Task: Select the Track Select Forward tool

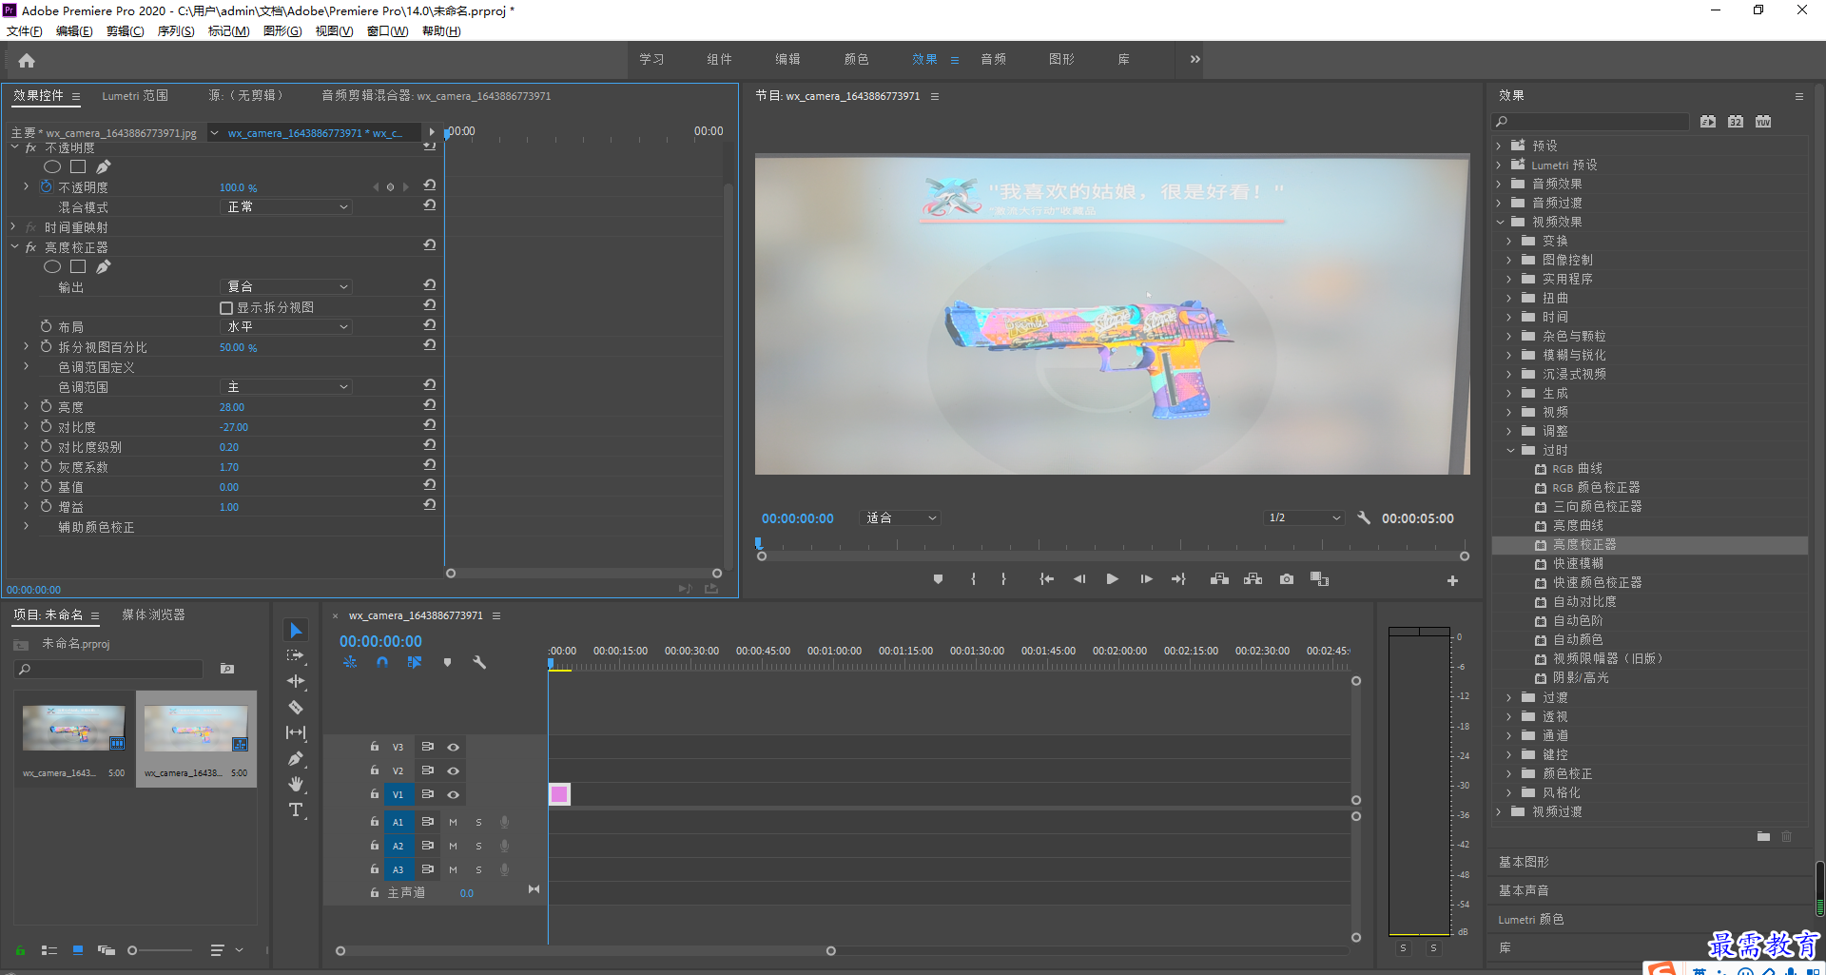Action: click(296, 655)
